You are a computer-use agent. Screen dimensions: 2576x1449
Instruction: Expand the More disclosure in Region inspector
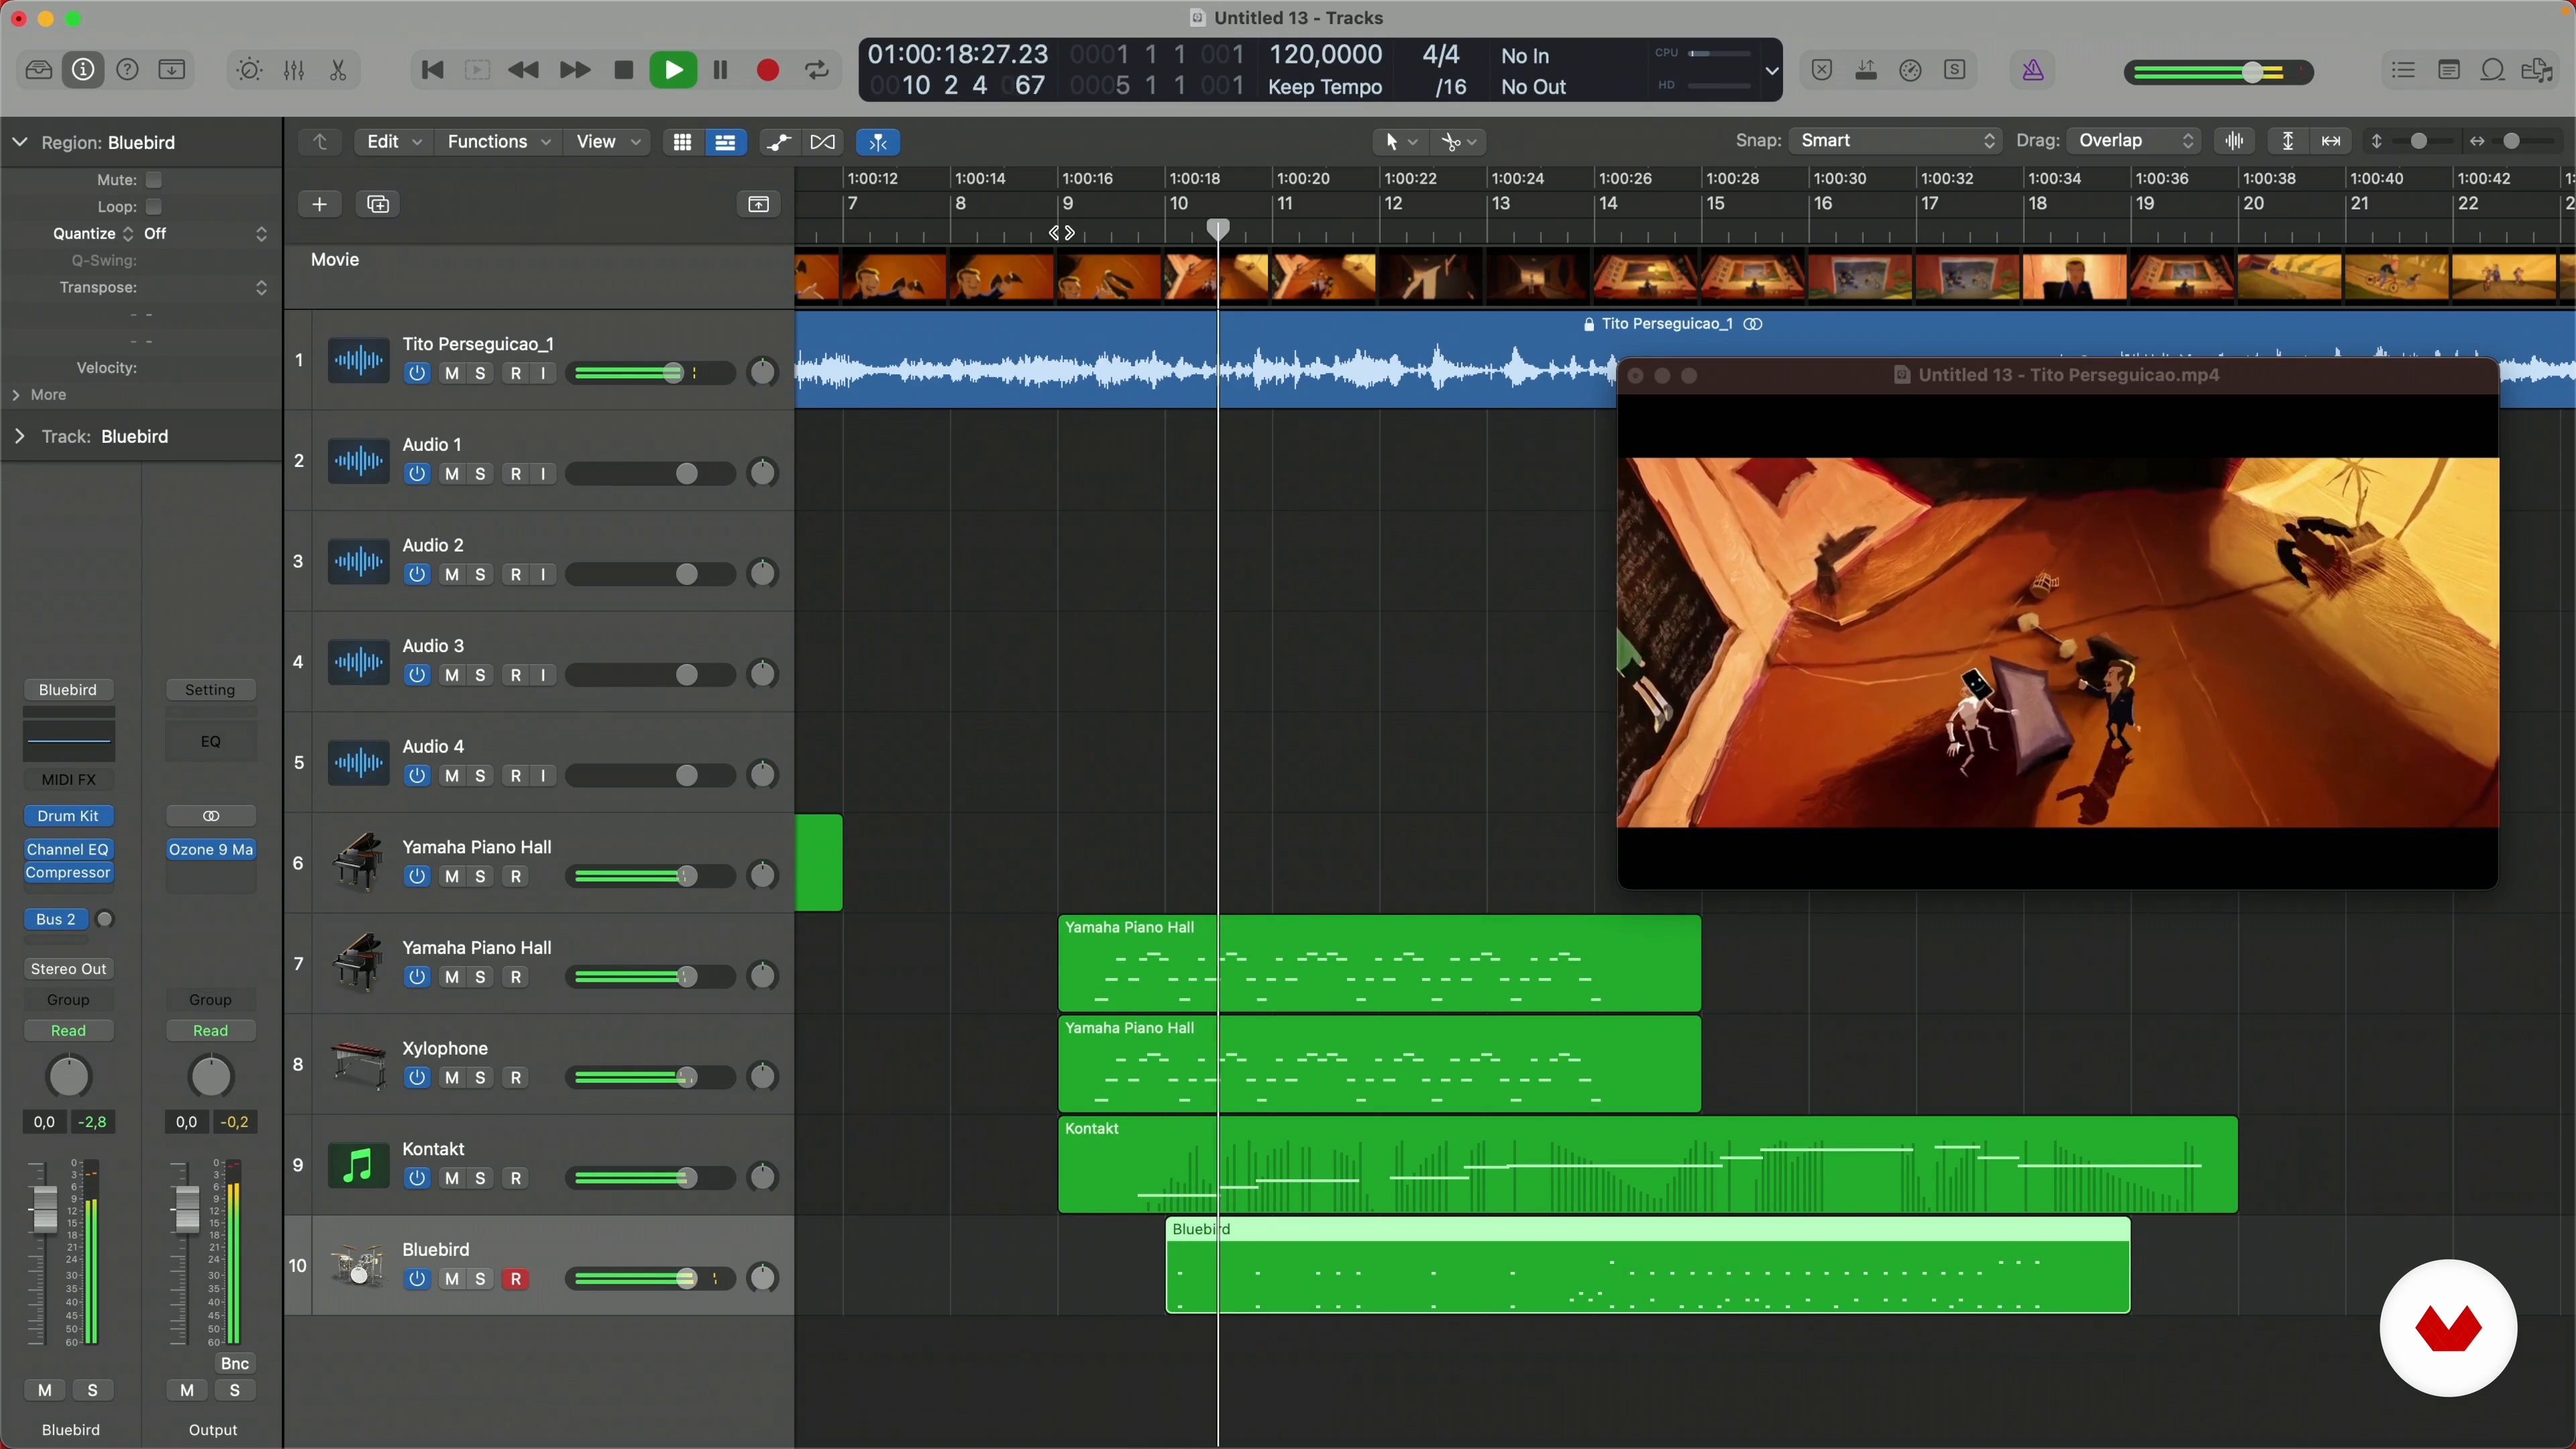(x=16, y=395)
